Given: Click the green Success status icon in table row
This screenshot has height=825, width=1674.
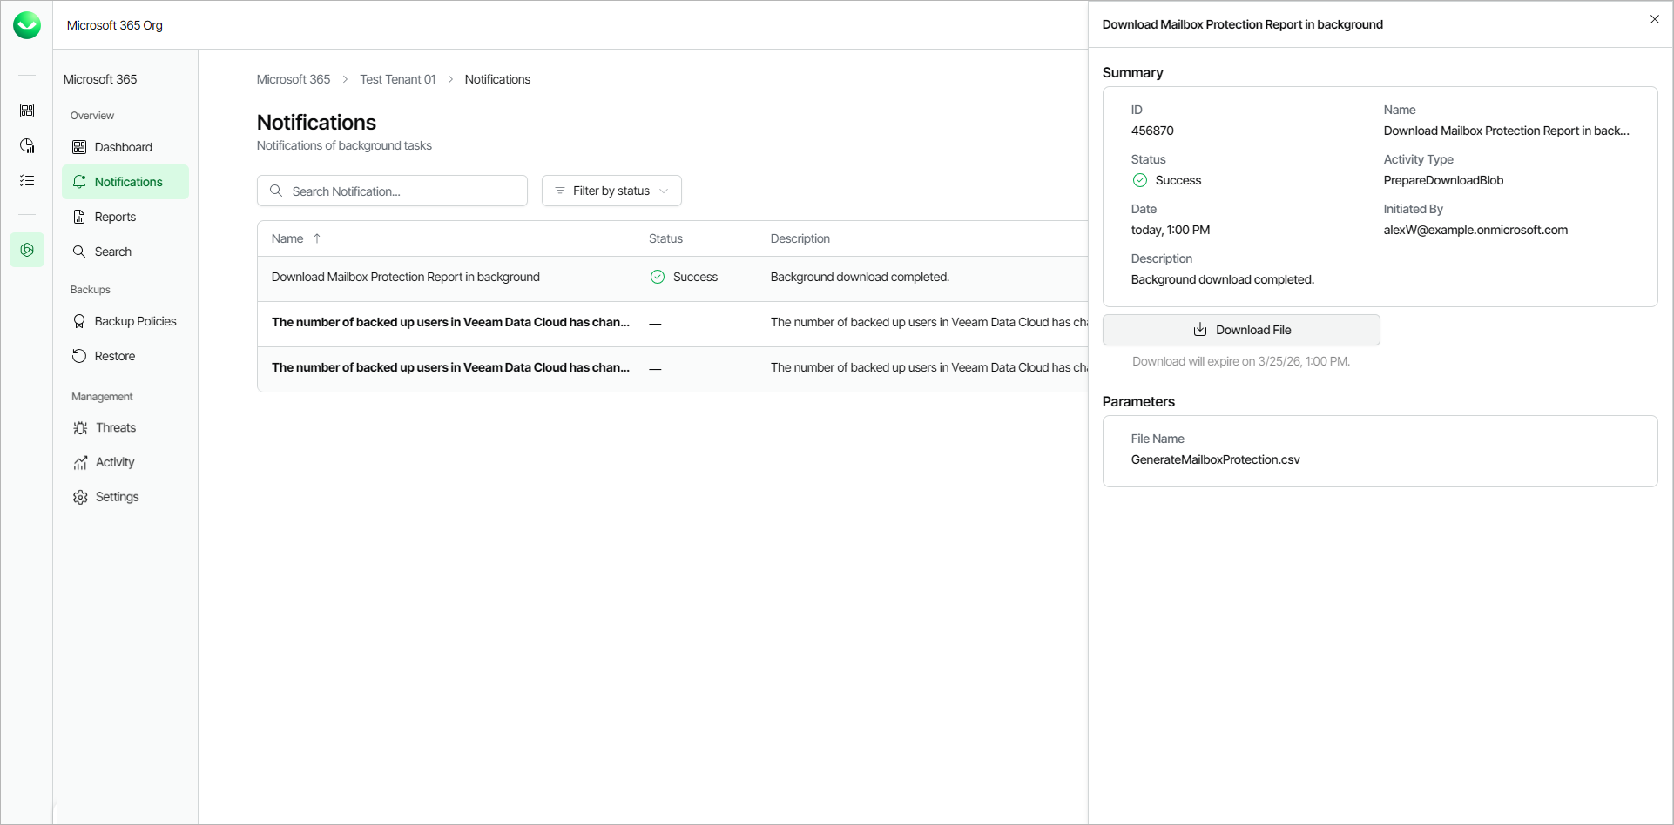Looking at the screenshot, I should click(658, 277).
